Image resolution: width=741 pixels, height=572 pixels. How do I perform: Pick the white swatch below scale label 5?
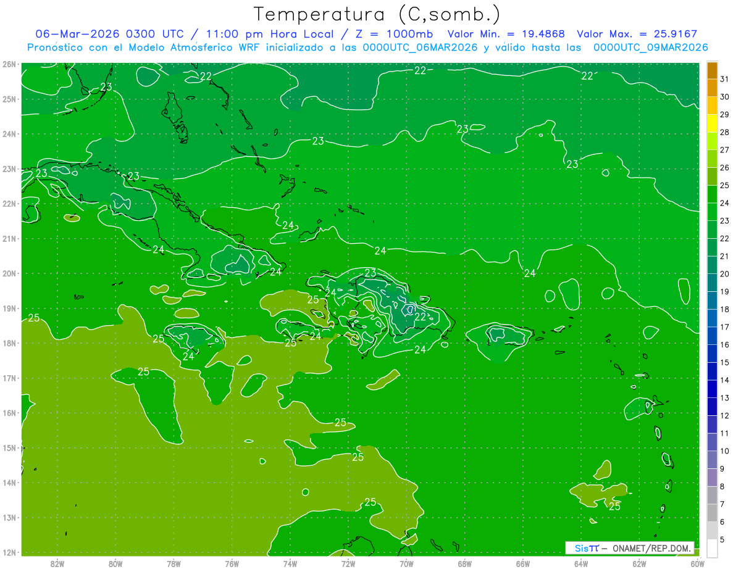712,548
